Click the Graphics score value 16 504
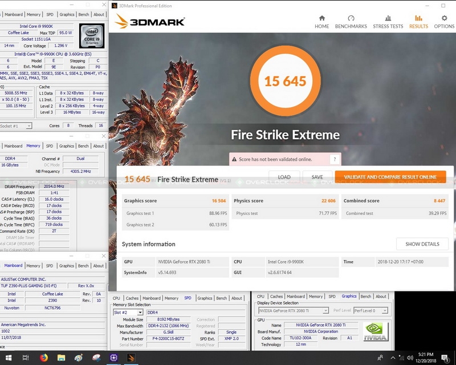This screenshot has height=365, width=456. [x=219, y=201]
